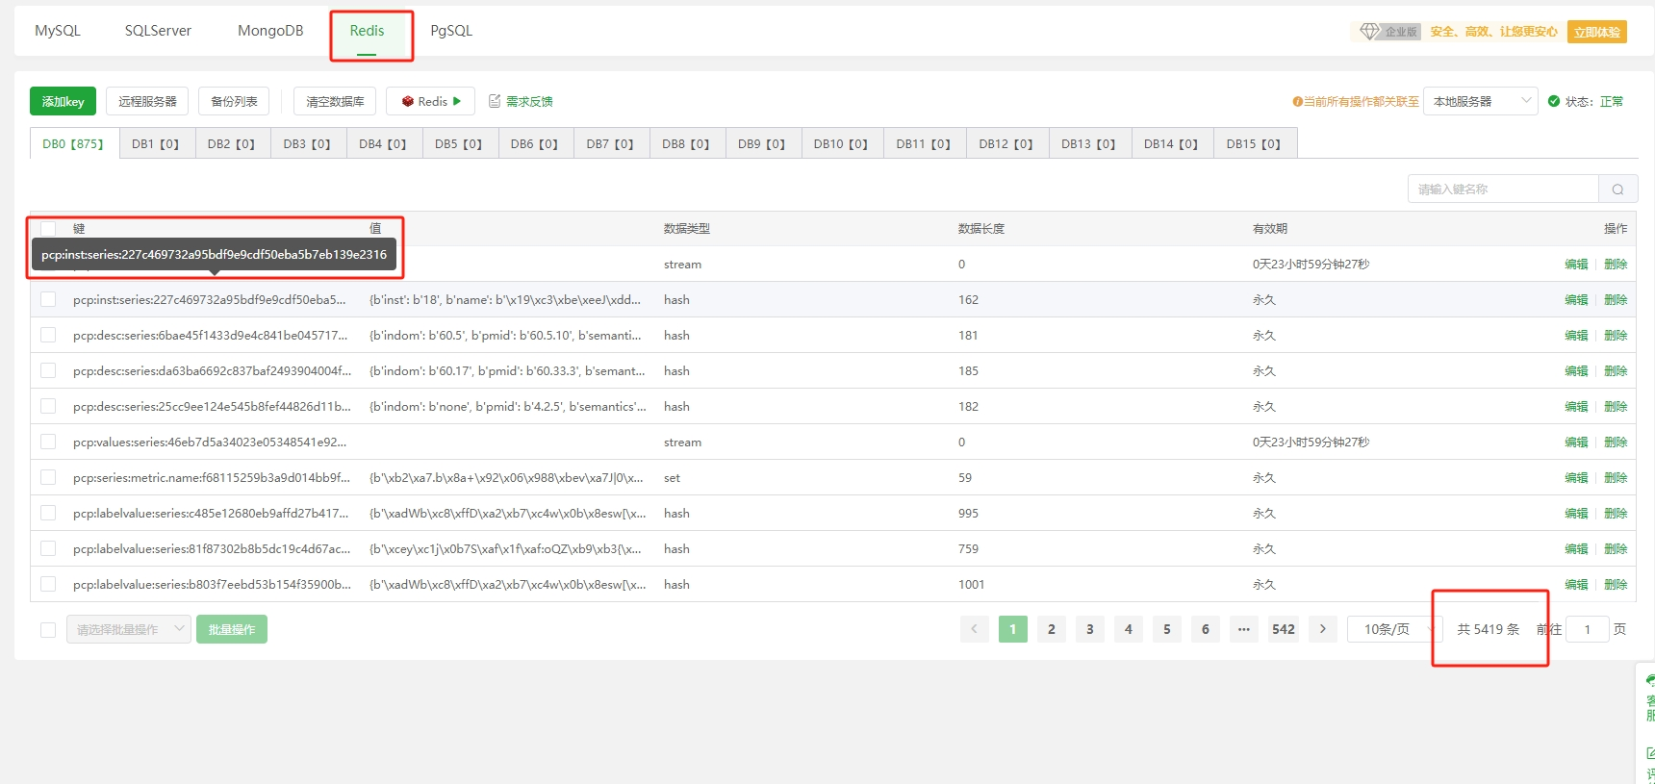1655x784 pixels.
Task: Select the DB0 [875] tab
Action: (74, 143)
